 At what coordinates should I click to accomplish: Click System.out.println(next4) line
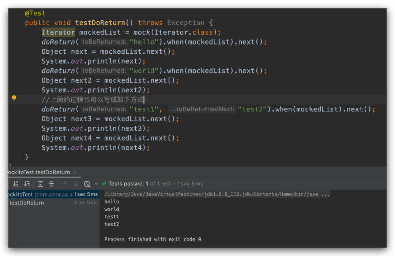pos(95,148)
